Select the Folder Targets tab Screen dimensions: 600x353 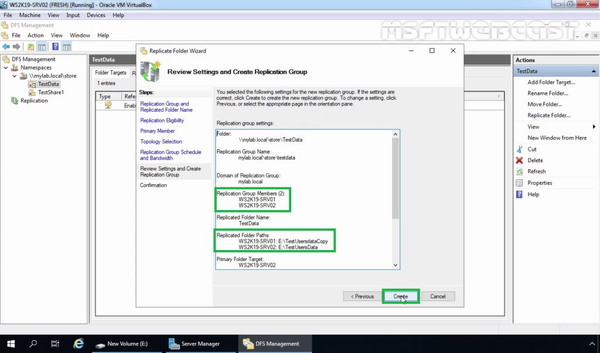111,72
